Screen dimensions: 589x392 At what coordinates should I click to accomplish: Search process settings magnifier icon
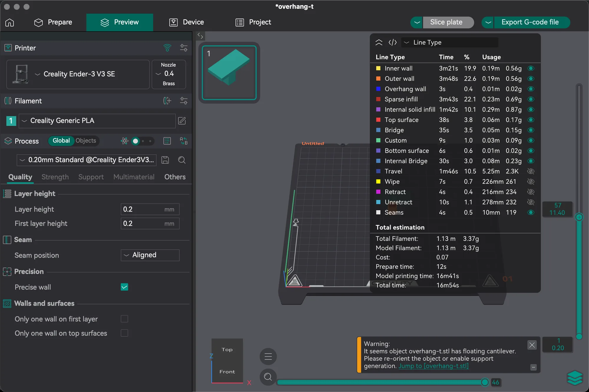click(x=182, y=160)
